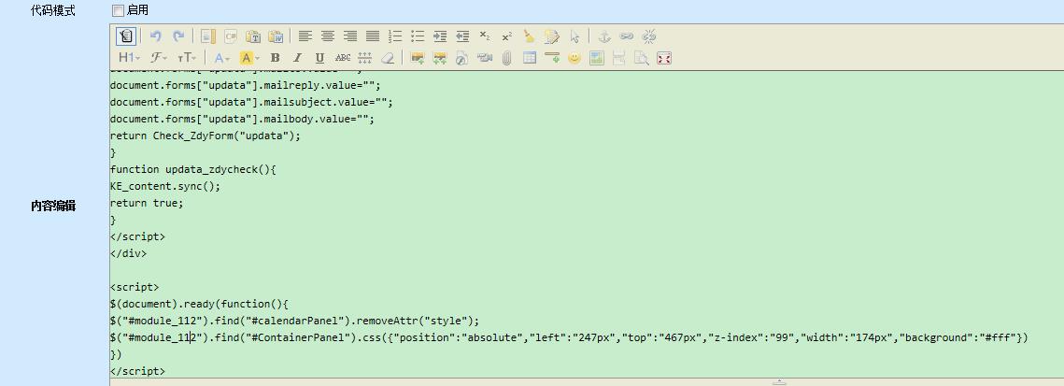This screenshot has height=386, width=1064.
Task: Open the H1 heading format dropdown
Action: click(129, 58)
